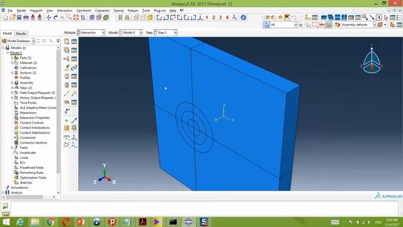Click the Create Connector Section icon
The image size is (403, 227).
coord(67,76)
